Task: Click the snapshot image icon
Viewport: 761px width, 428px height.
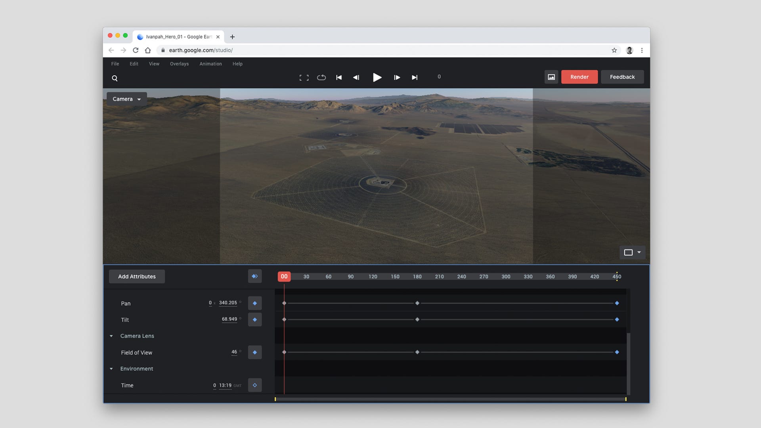Action: point(551,77)
